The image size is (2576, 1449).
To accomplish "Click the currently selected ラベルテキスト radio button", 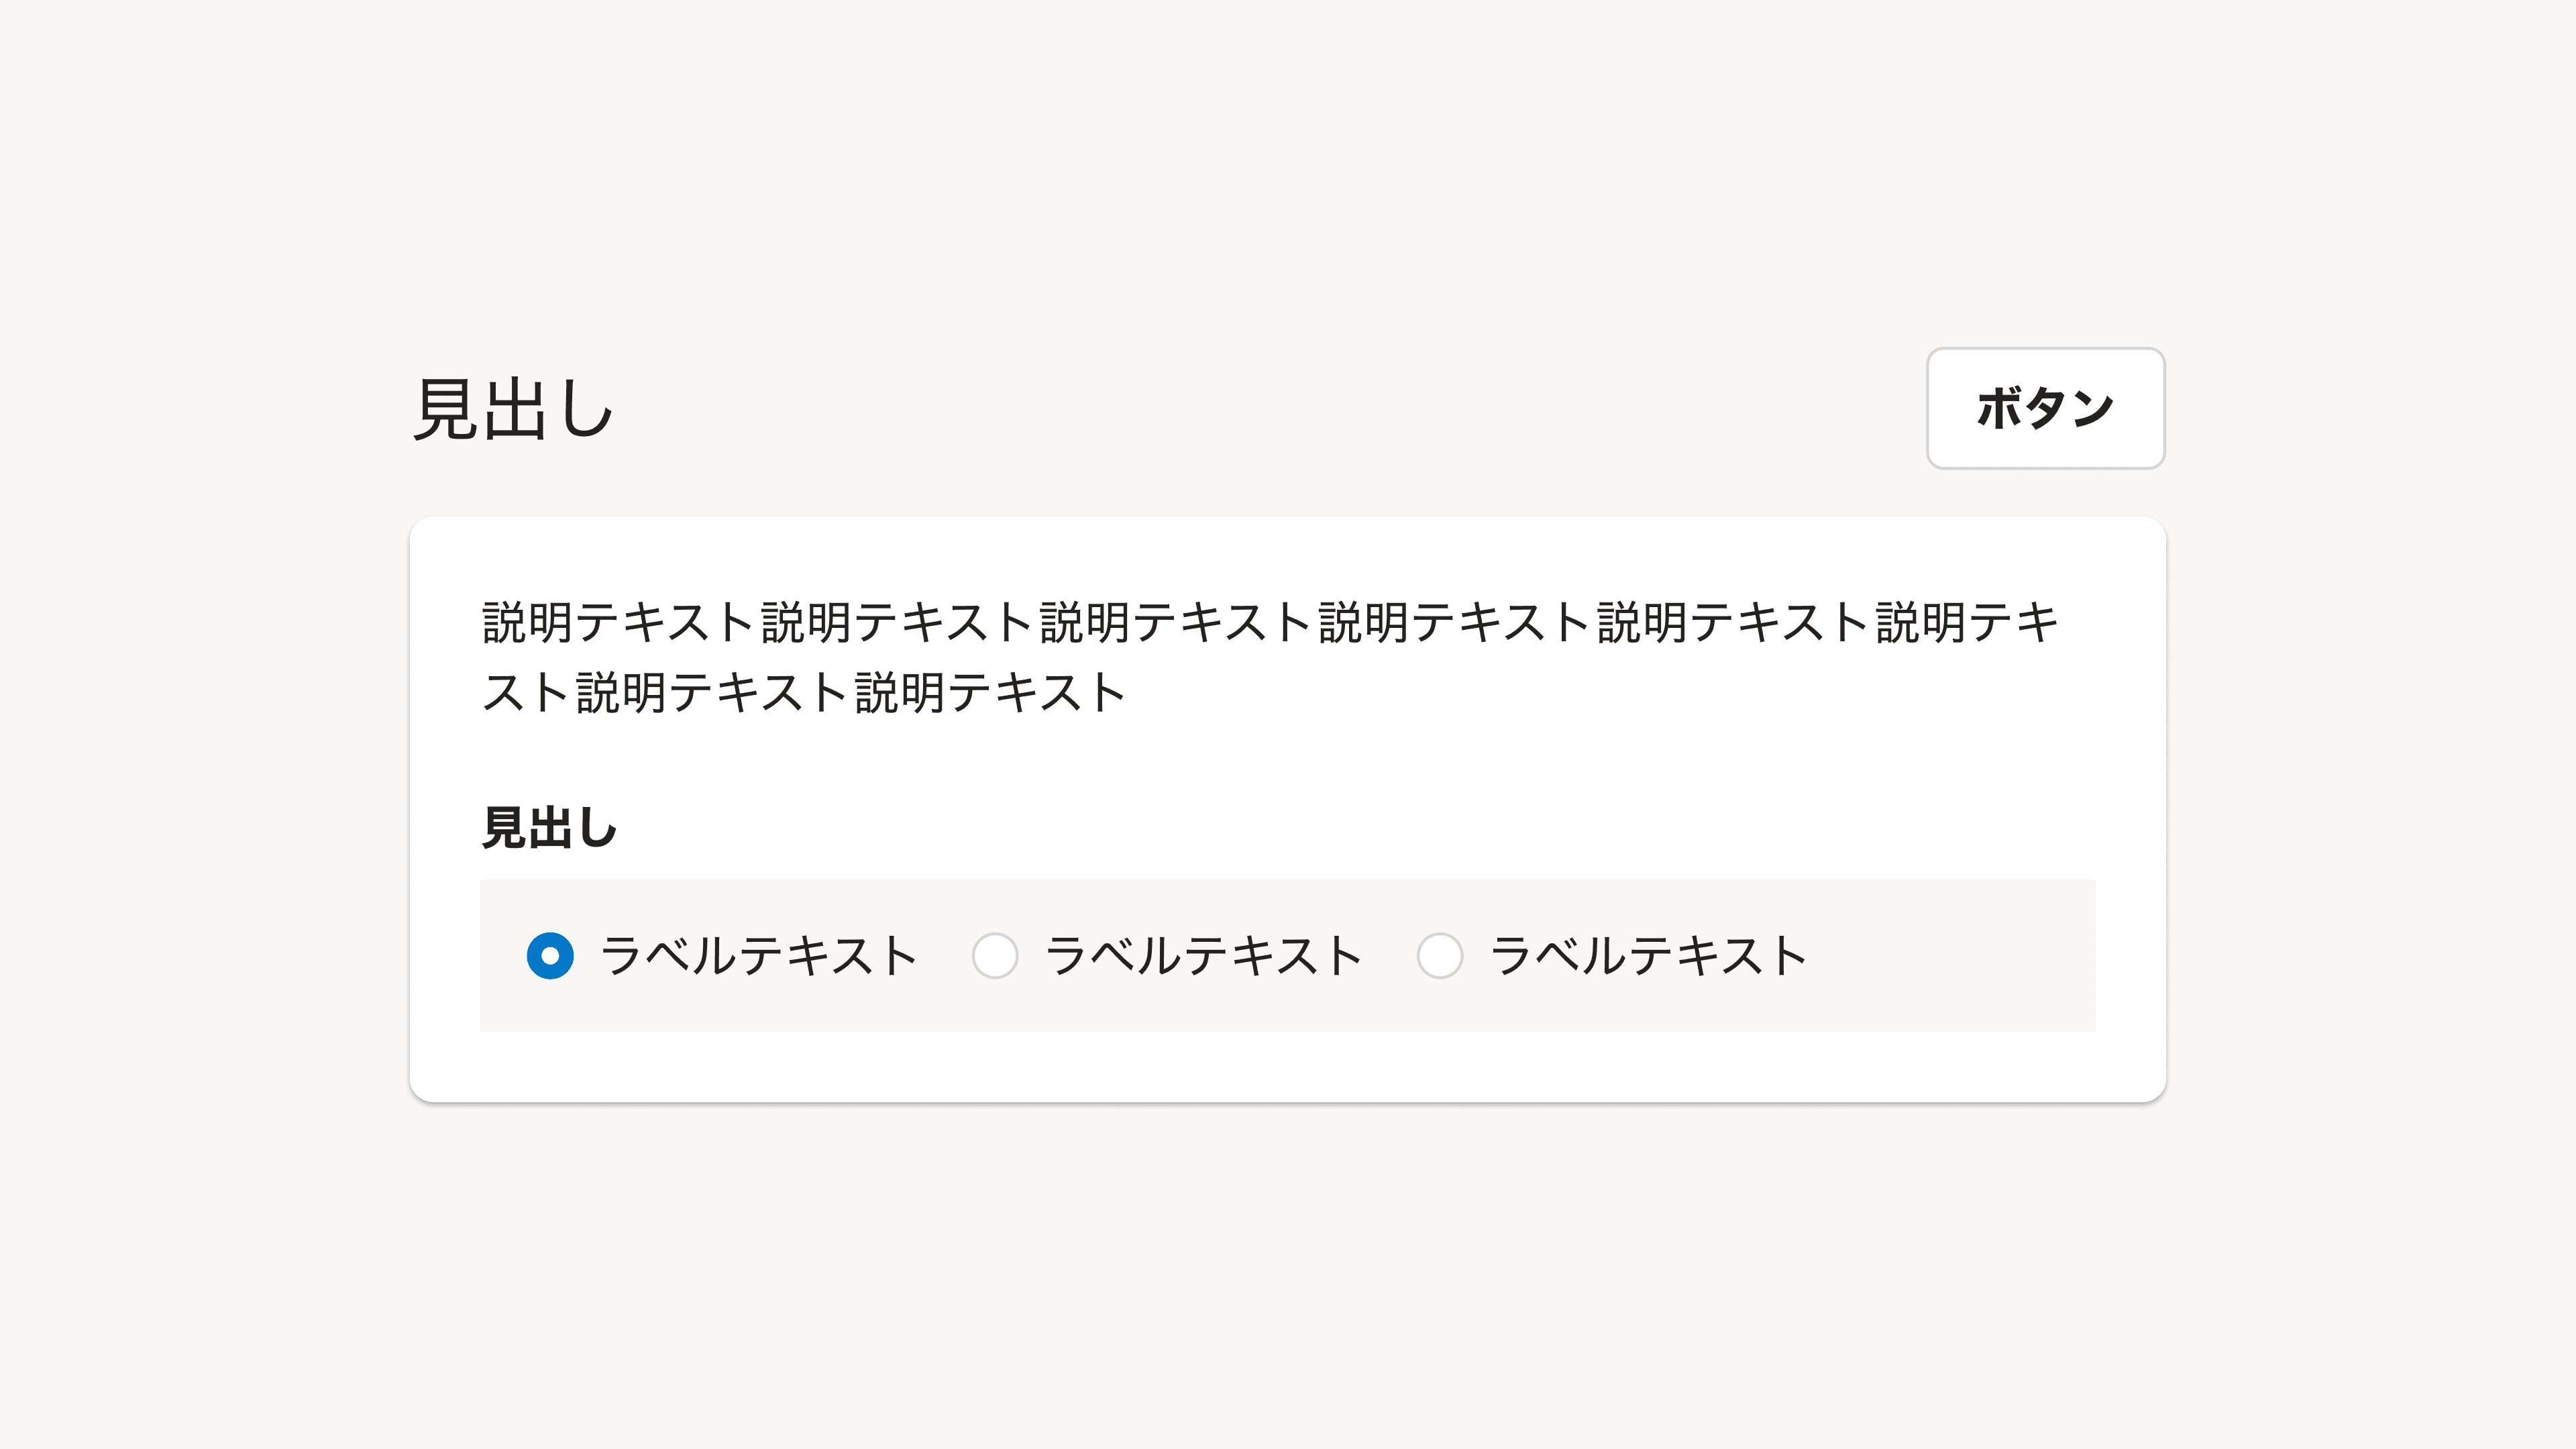I will 549,956.
